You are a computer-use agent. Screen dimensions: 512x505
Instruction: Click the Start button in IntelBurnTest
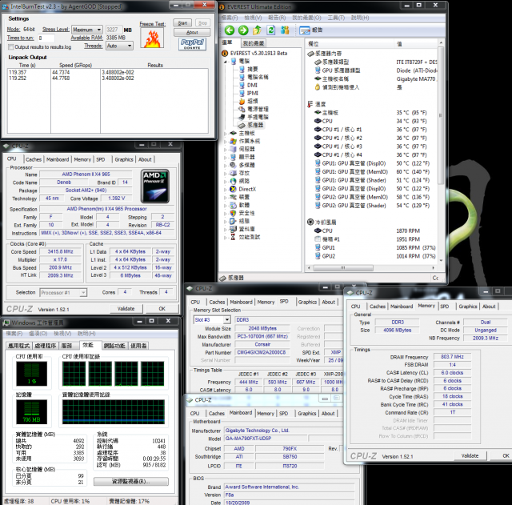(182, 23)
